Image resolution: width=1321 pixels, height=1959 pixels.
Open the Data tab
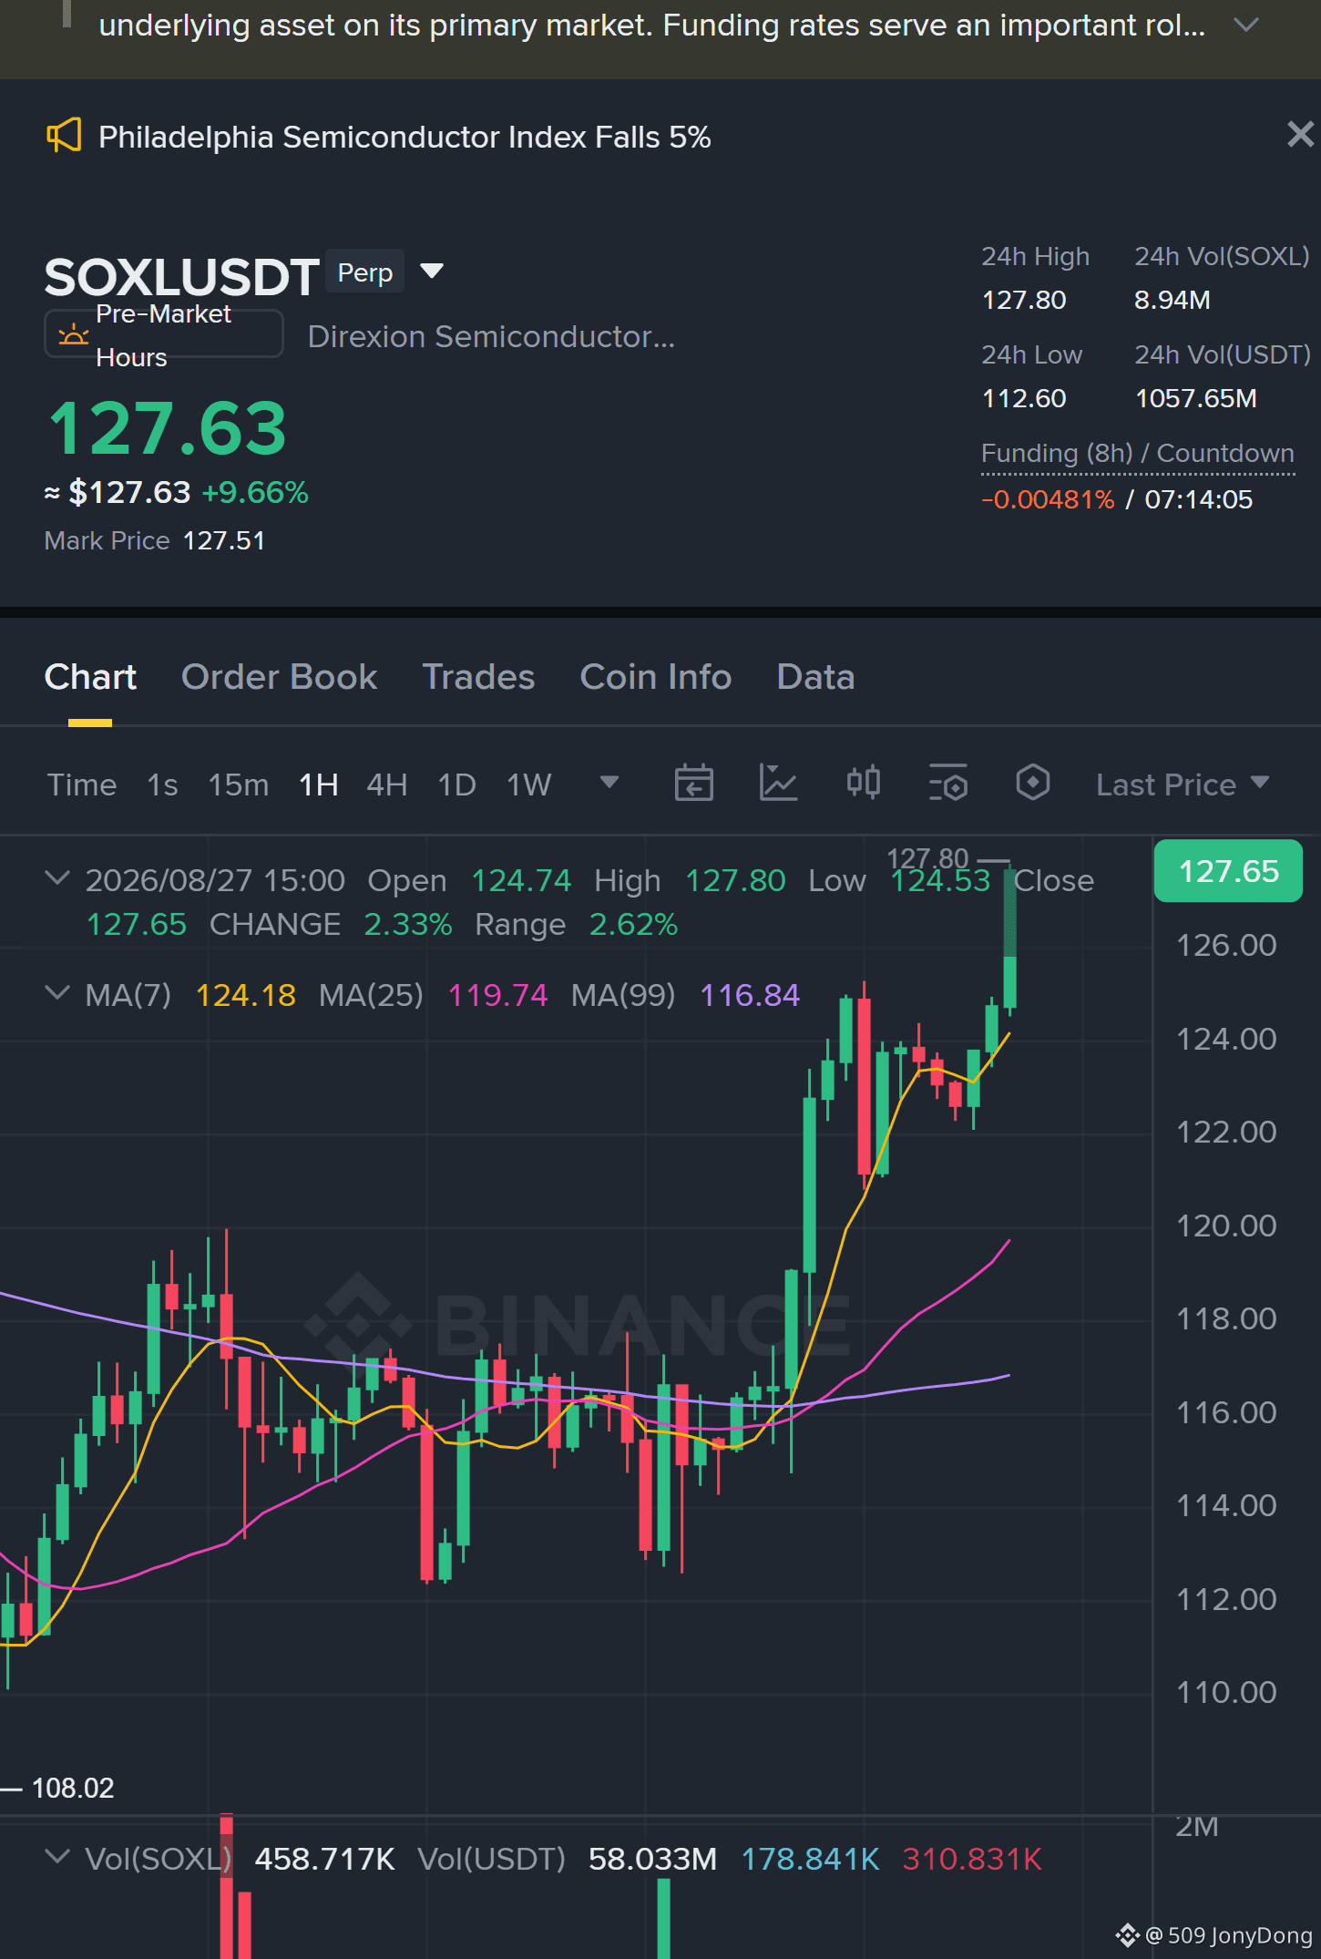(x=815, y=677)
